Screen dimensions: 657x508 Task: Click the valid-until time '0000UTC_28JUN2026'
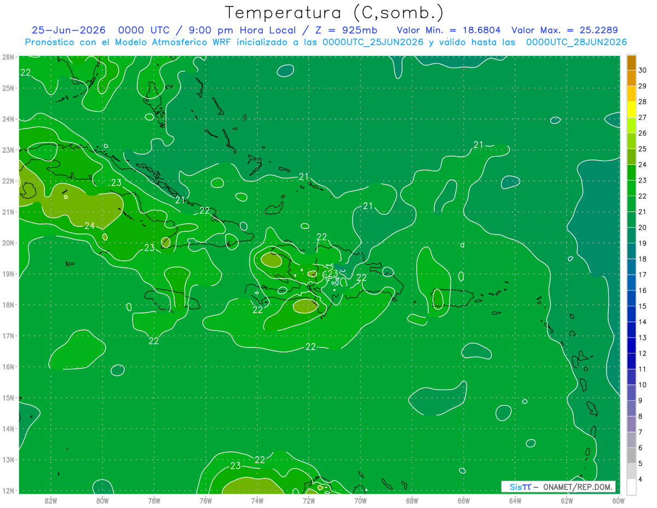pos(577,42)
